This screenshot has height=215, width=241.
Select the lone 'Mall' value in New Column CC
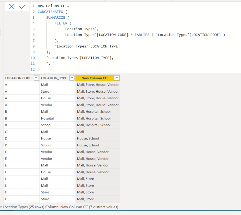(x=98, y=132)
